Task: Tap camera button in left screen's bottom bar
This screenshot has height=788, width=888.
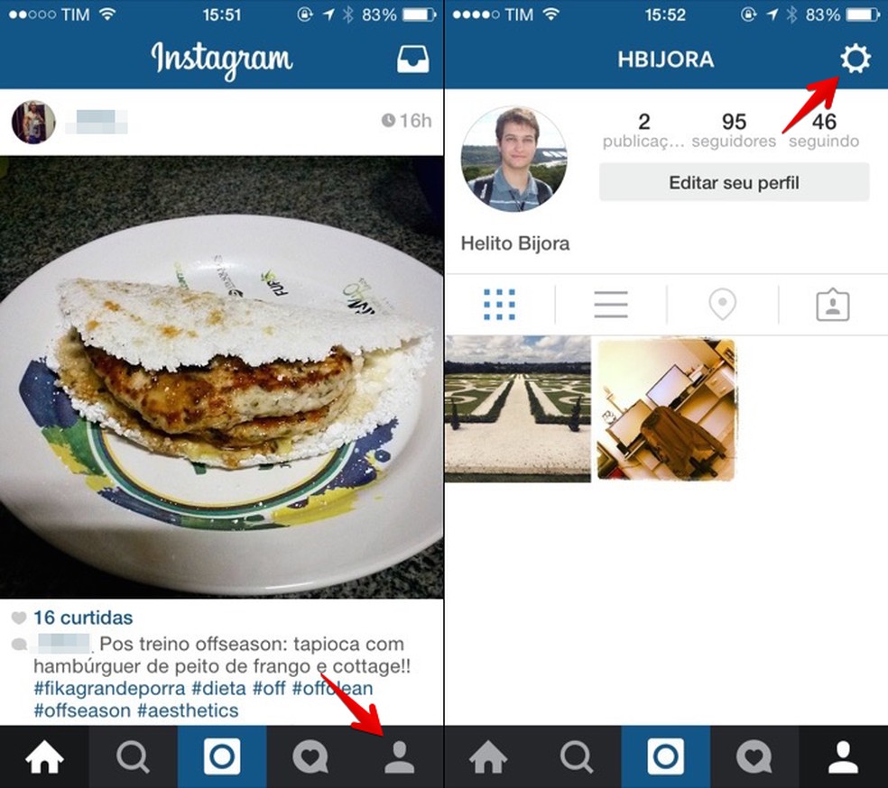Action: [222, 757]
